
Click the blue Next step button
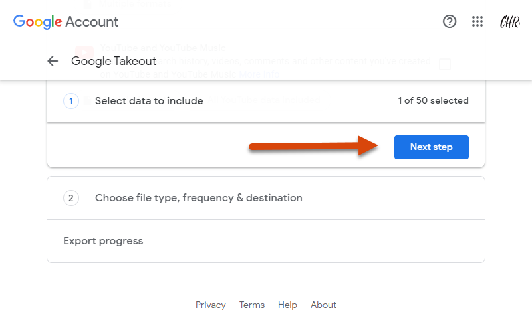click(x=431, y=147)
